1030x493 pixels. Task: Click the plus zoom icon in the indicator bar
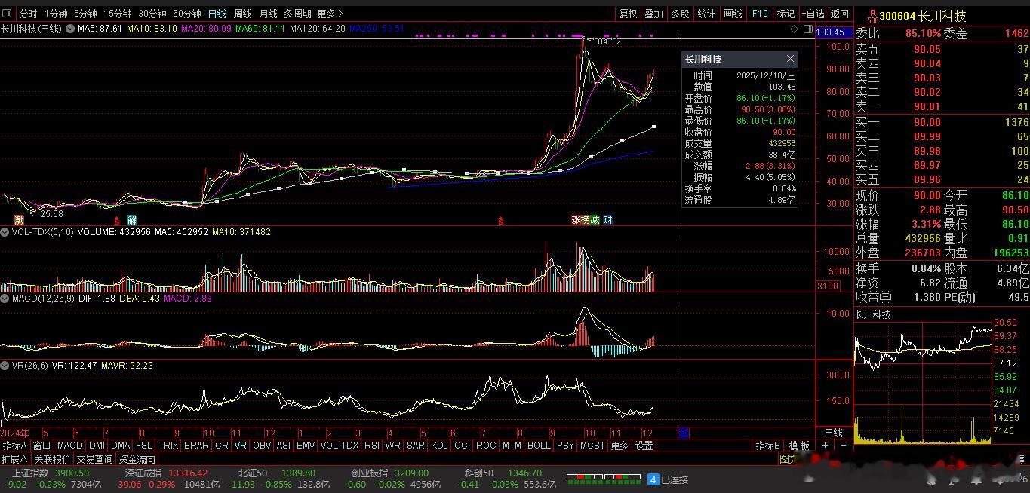click(x=825, y=446)
